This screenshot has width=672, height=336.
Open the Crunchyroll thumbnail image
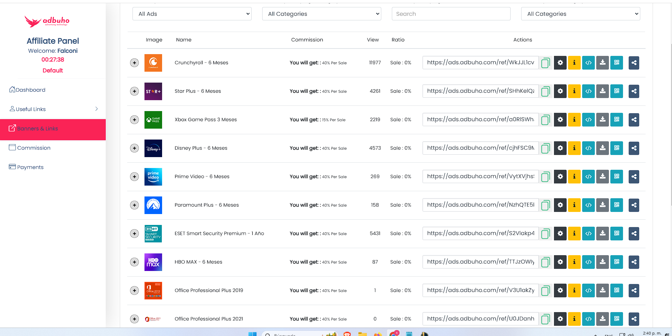click(153, 63)
